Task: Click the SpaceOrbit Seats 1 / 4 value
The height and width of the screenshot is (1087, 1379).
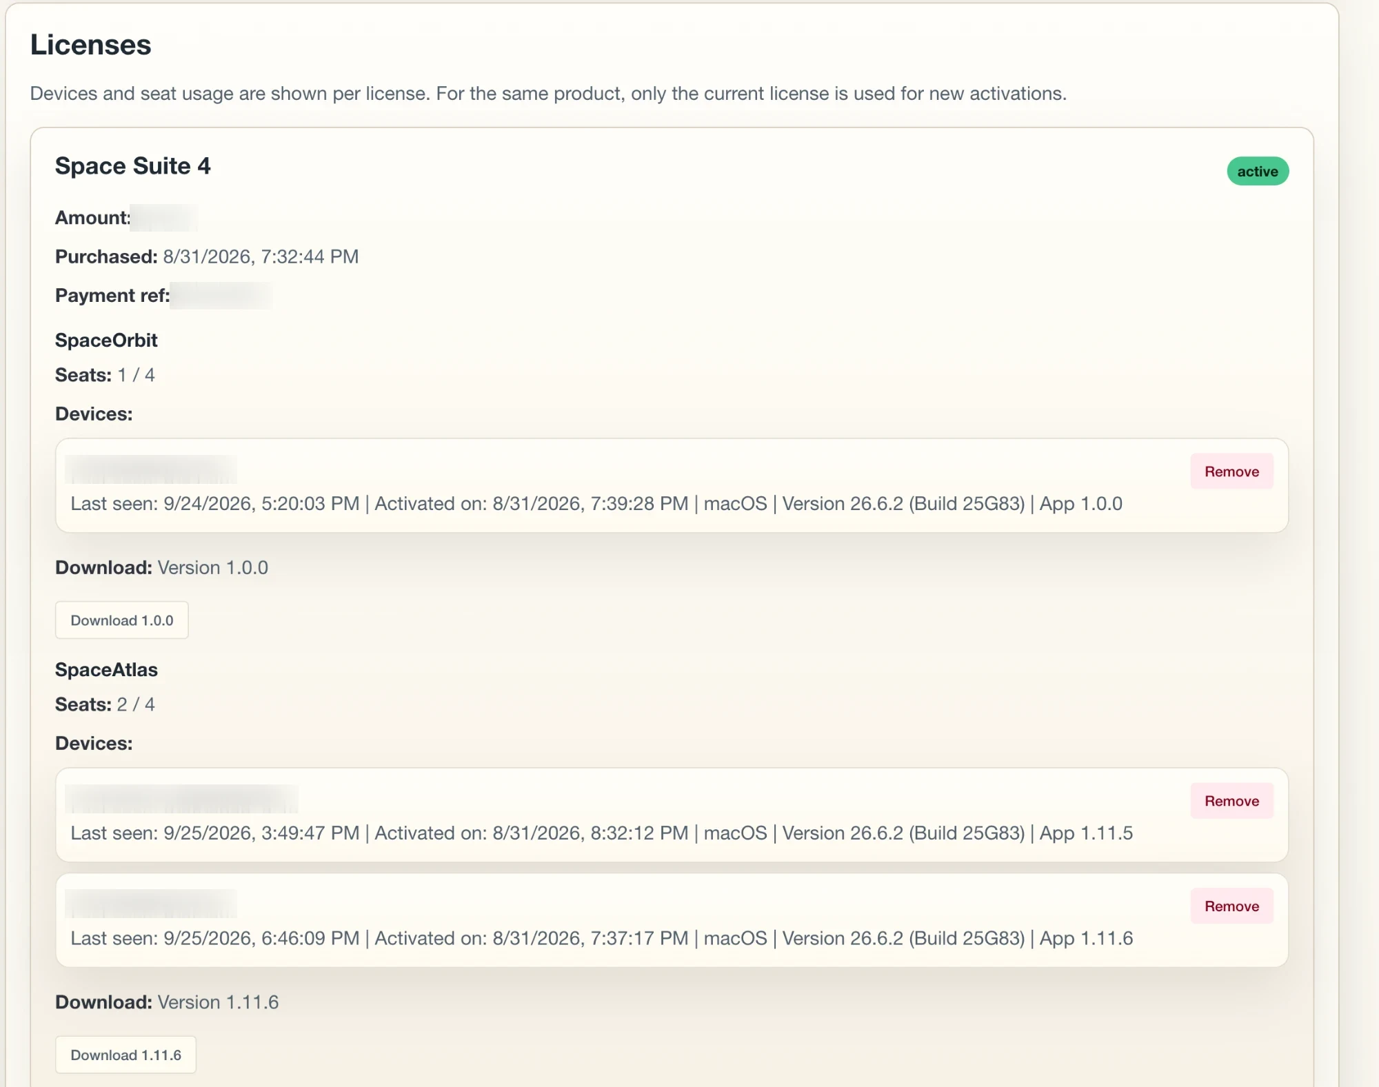Action: (x=136, y=375)
